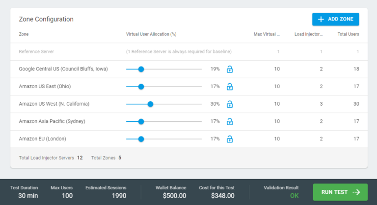Click plus icon in Add Zone button
Screen dimensions: 377x205
321,19
